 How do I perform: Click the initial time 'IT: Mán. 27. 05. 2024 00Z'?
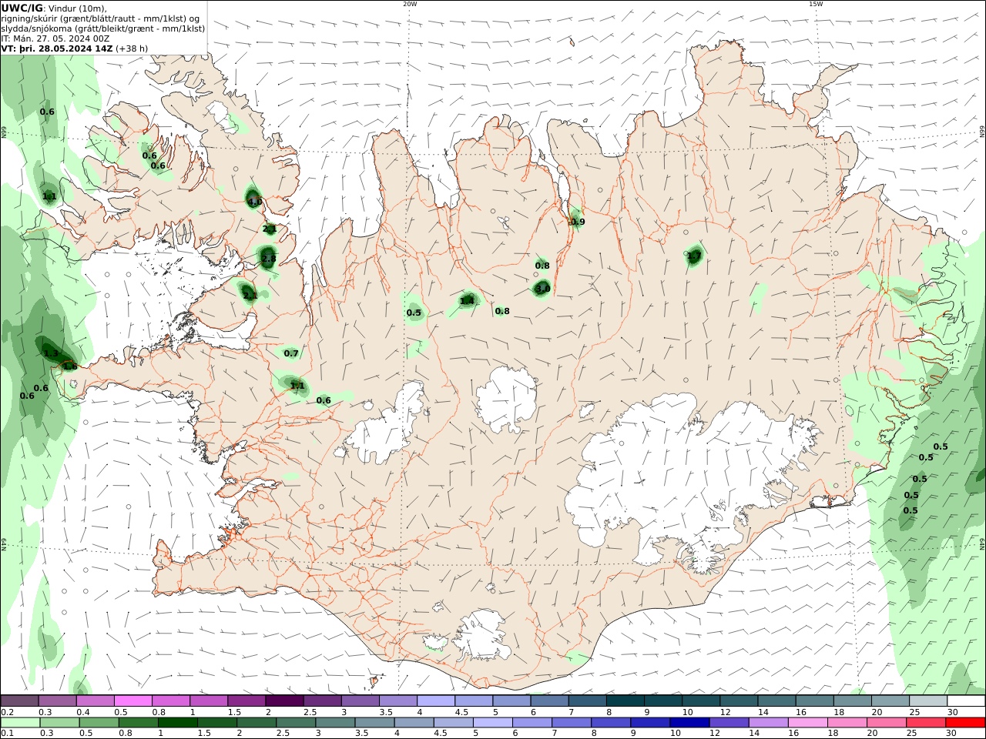(x=55, y=38)
